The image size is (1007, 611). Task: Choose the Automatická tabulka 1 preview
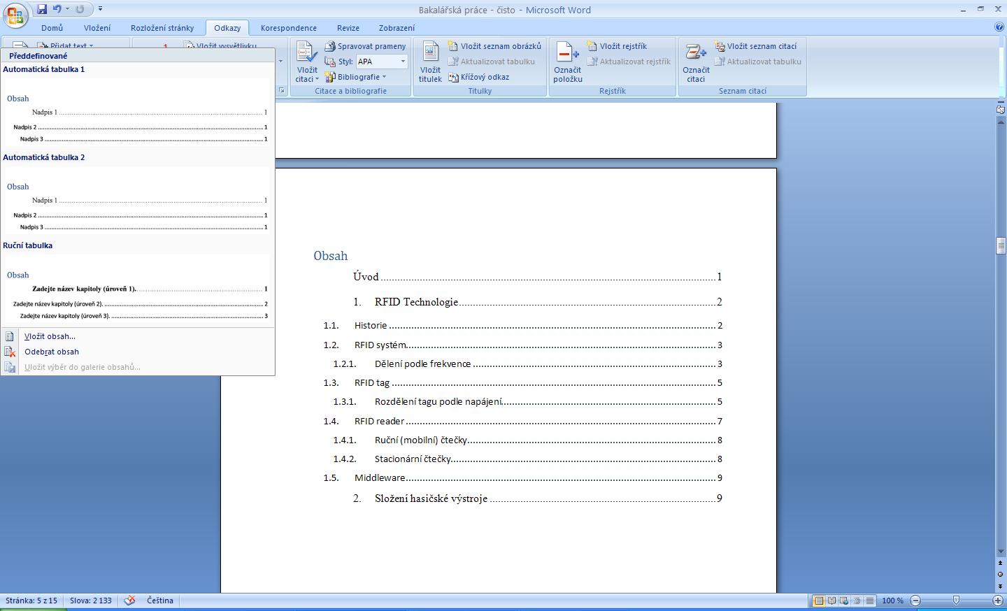pyautogui.click(x=138, y=112)
